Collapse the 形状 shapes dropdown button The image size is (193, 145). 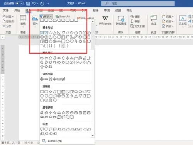[x=46, y=17]
